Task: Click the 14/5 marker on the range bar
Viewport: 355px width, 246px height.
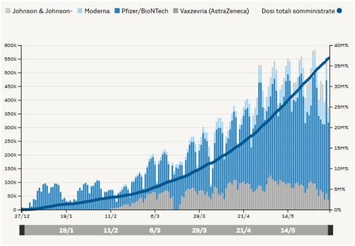Action: pyautogui.click(x=288, y=230)
